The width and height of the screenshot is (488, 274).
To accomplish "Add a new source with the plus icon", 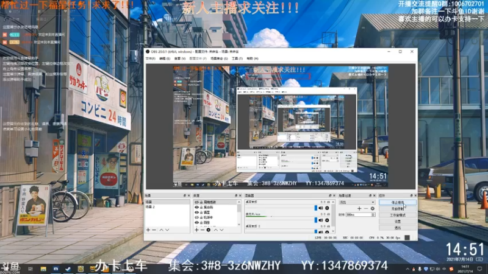I will (x=196, y=230).
